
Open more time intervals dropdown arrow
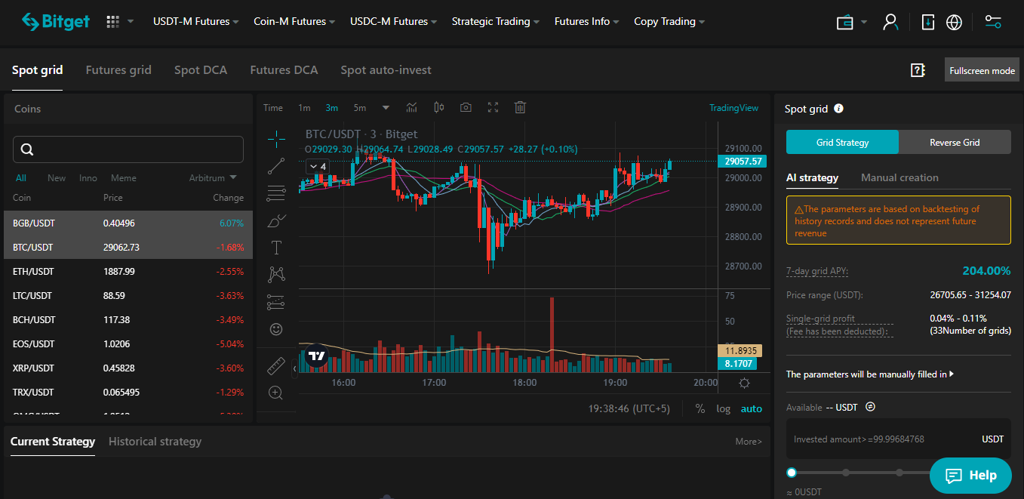[x=386, y=107]
